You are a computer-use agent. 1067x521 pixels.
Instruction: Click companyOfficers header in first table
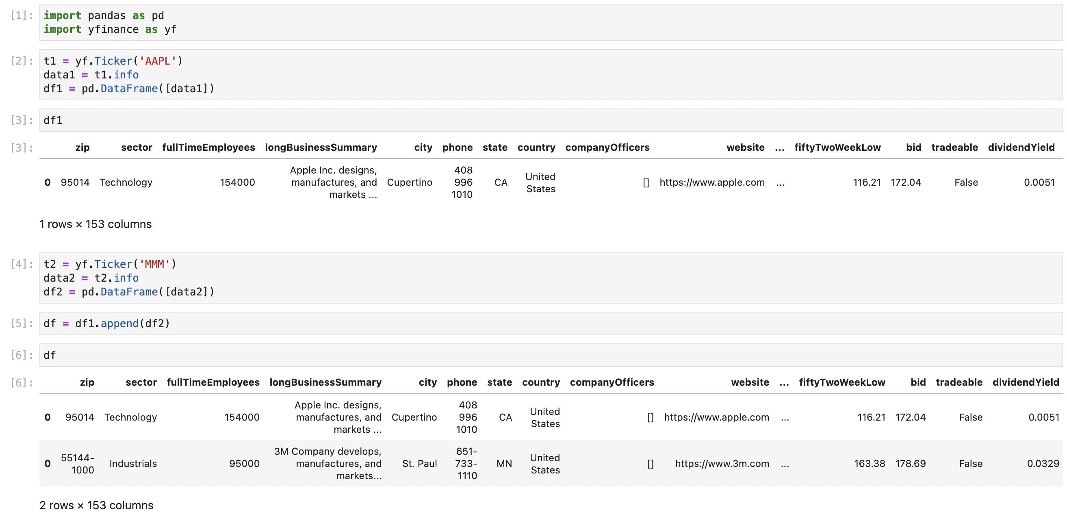pos(607,148)
